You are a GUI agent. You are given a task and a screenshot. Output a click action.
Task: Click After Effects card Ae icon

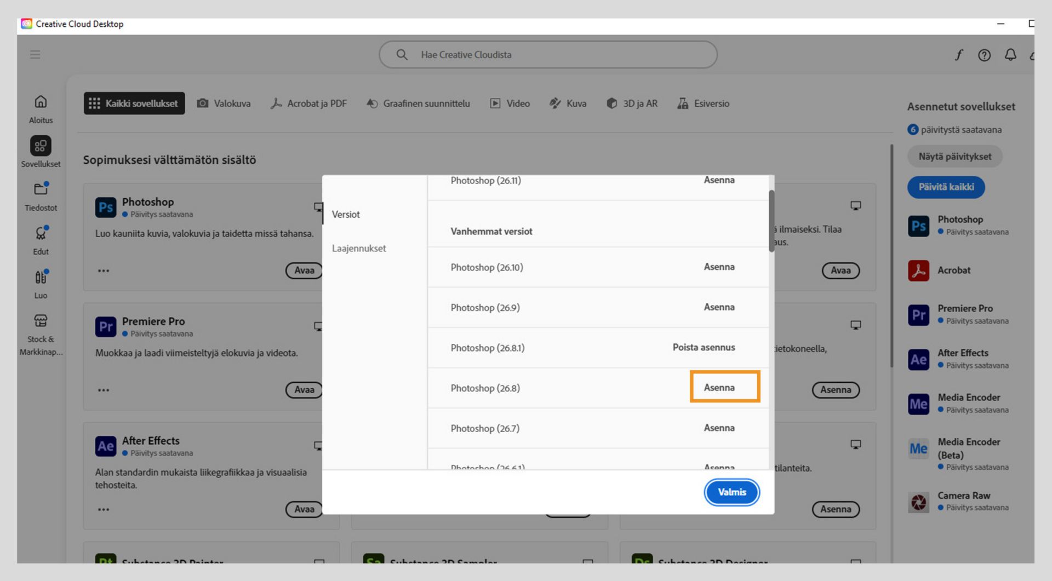tap(106, 446)
